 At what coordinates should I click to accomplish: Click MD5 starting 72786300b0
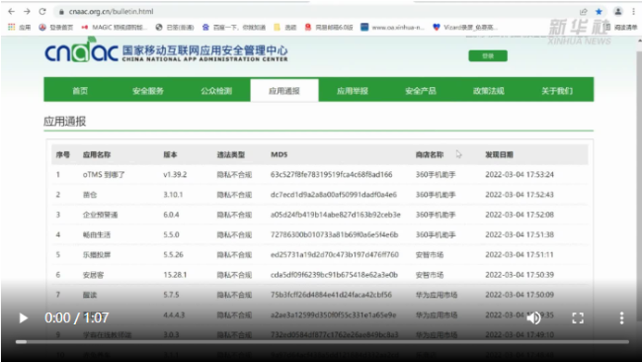[x=334, y=234]
